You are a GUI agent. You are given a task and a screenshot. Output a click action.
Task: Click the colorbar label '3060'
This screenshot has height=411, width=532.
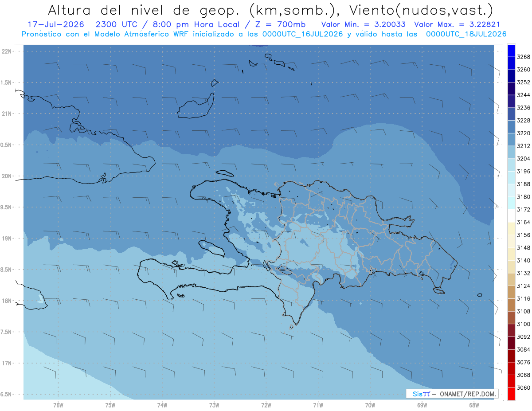[524, 388]
